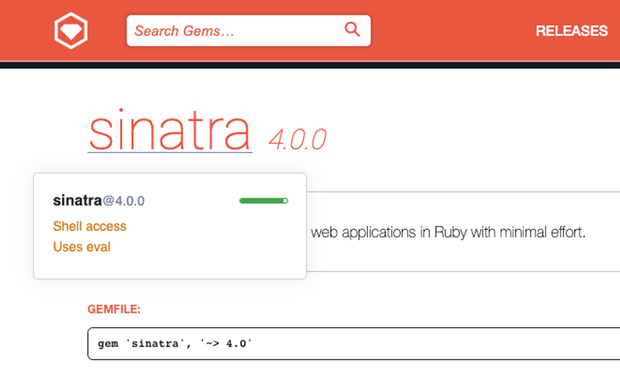Focus the Search Gems input field
This screenshot has width=620, height=386.
[248, 31]
